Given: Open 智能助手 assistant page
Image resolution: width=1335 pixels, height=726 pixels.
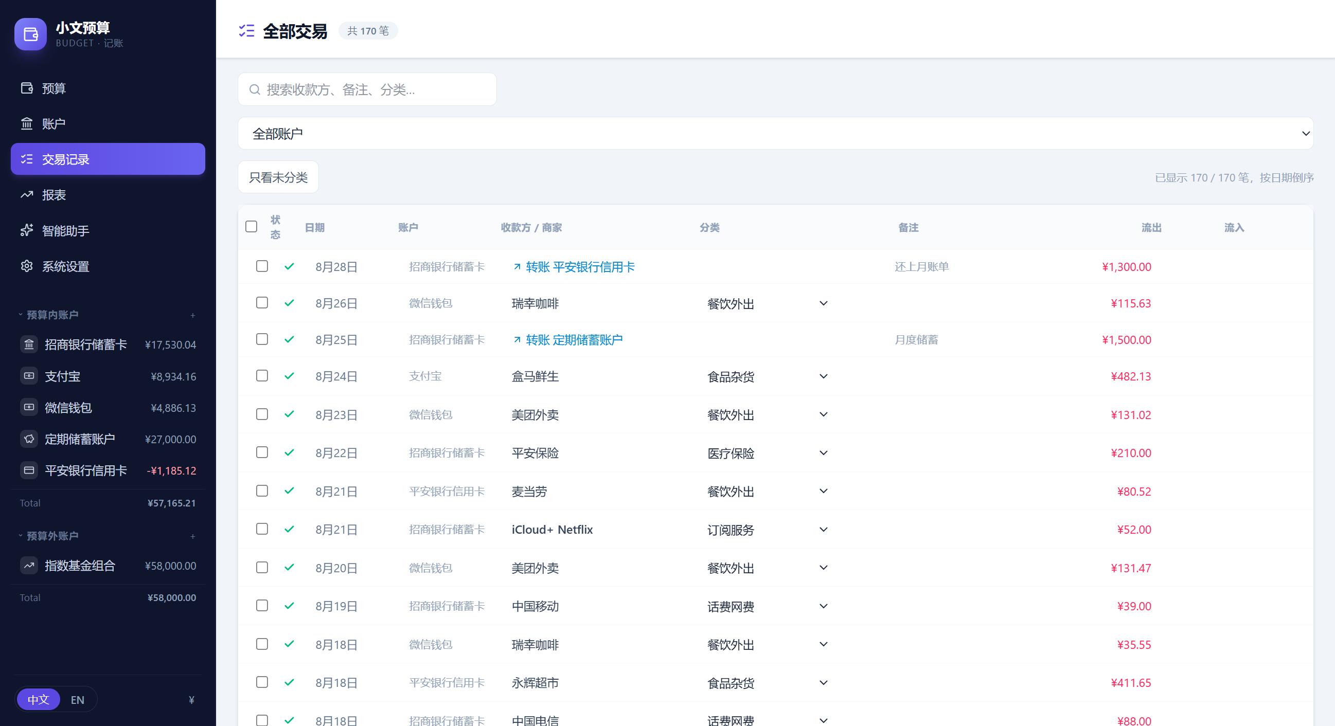Looking at the screenshot, I should point(108,230).
